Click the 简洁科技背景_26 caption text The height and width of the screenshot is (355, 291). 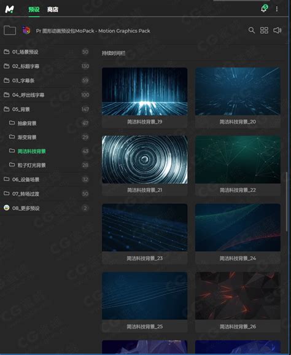click(x=238, y=327)
